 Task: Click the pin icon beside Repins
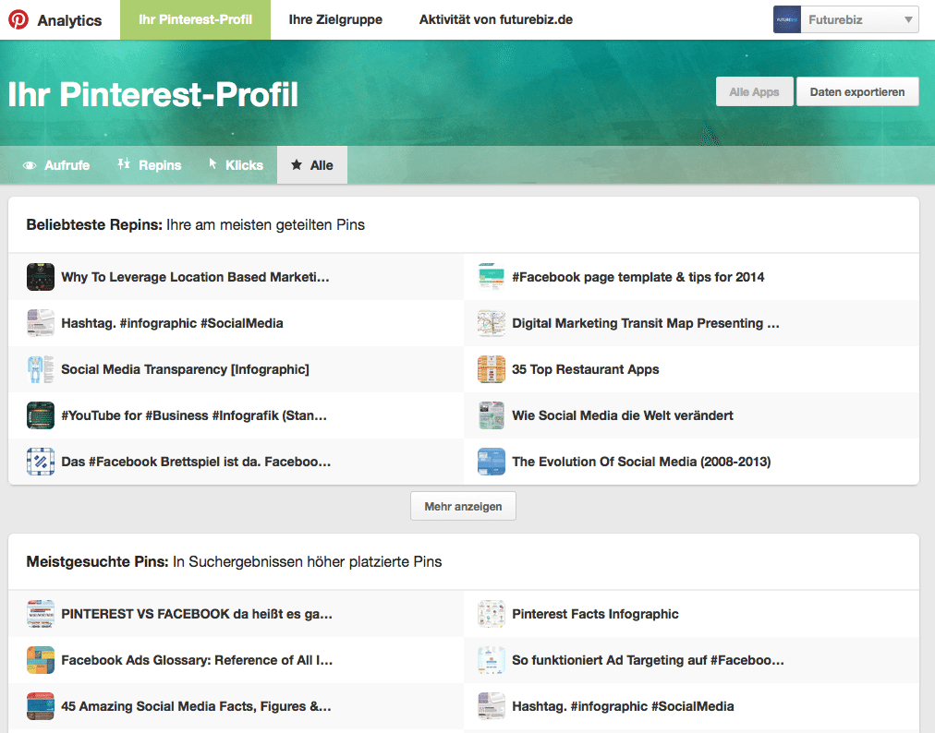pos(124,164)
